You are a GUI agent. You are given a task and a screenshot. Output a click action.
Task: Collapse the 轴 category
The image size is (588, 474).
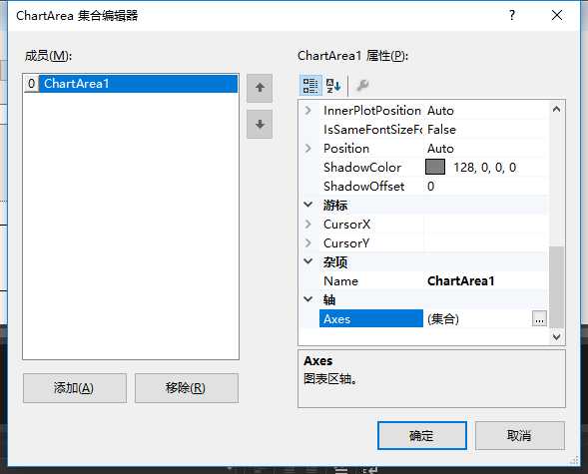point(308,299)
